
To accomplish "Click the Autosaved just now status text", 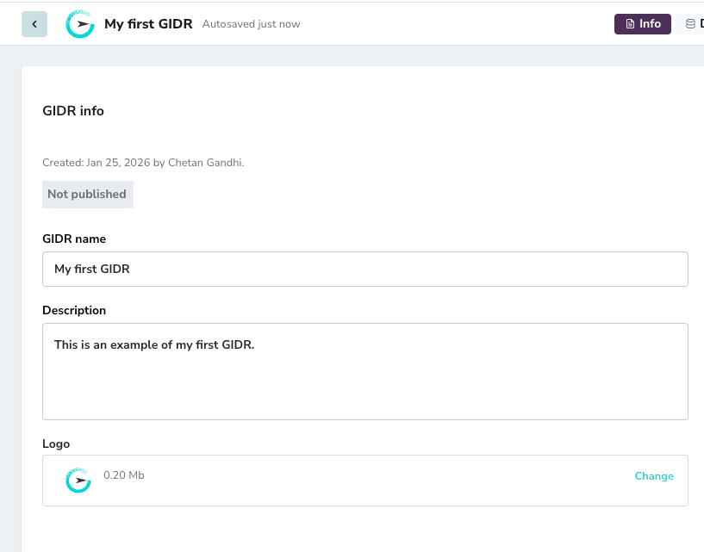I will 250,23.
